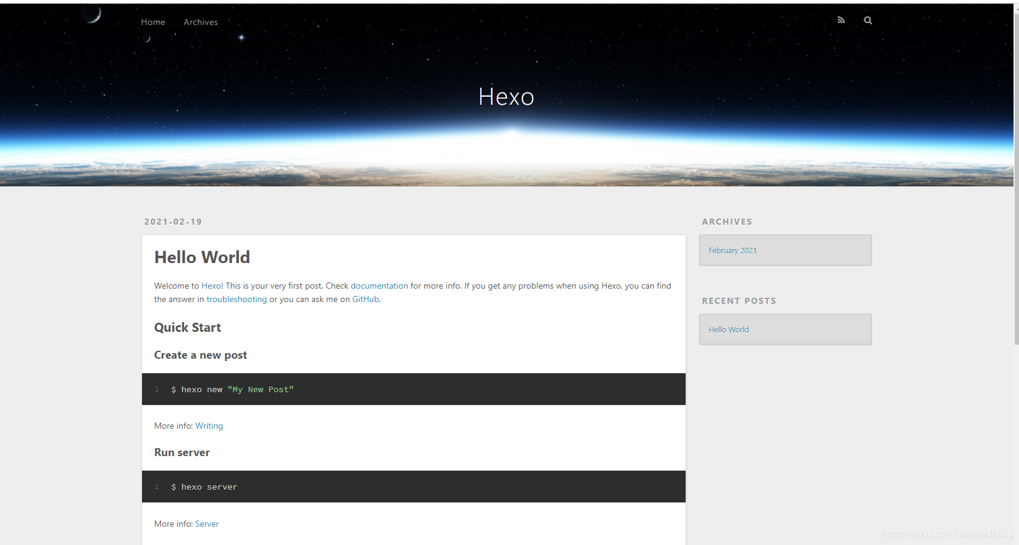1019x545 pixels.
Task: Click the hexo new "My New Post" code line
Action: click(232, 389)
